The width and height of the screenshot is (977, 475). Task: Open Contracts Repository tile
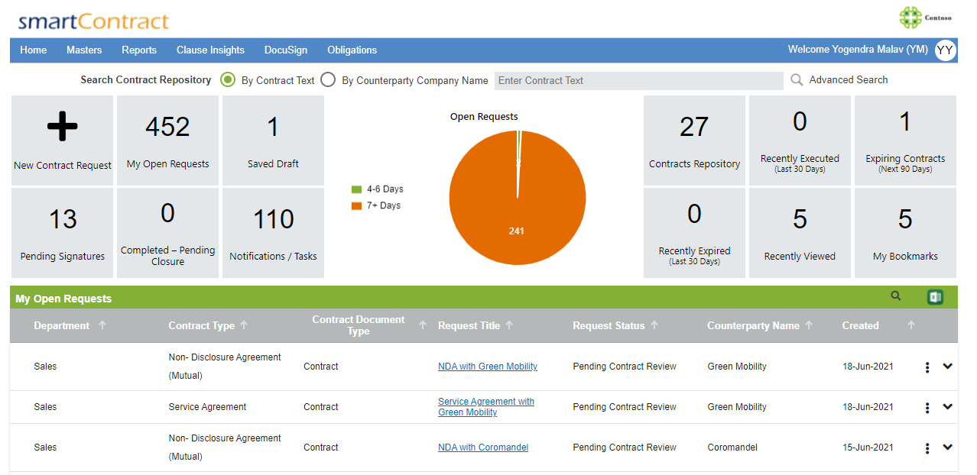coord(694,141)
